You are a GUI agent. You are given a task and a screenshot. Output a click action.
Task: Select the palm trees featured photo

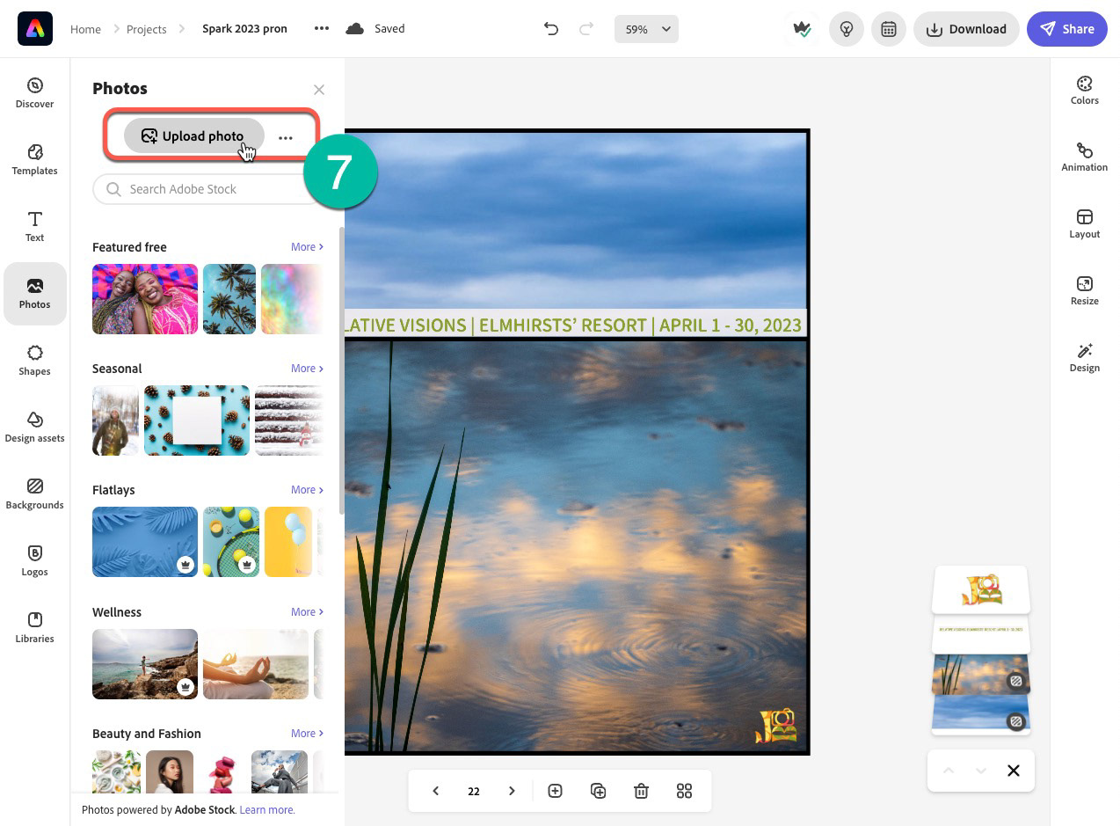229,299
